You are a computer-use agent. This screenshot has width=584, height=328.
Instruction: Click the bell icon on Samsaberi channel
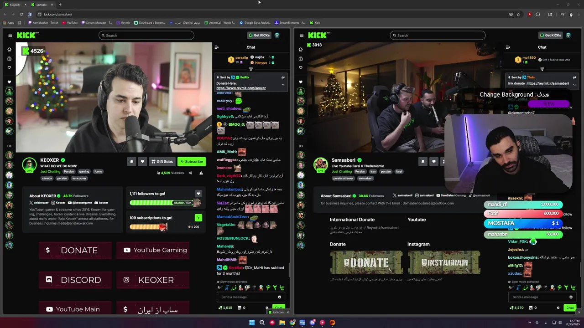pyautogui.click(x=423, y=161)
